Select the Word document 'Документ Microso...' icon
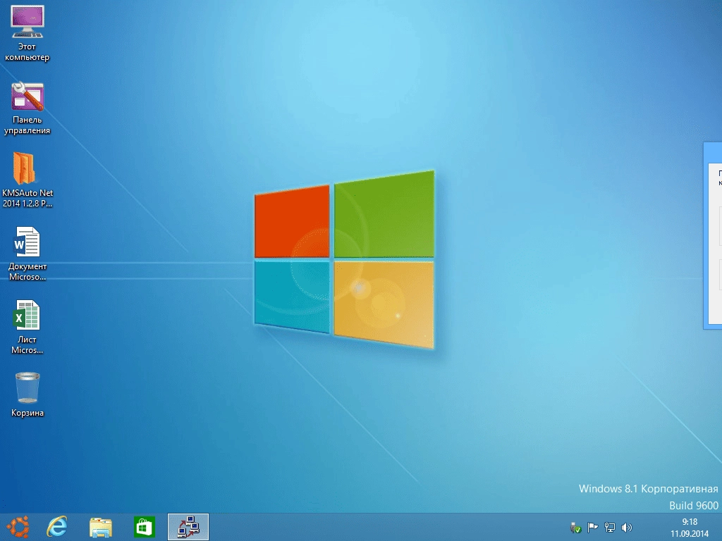The width and height of the screenshot is (722, 541). 27,254
